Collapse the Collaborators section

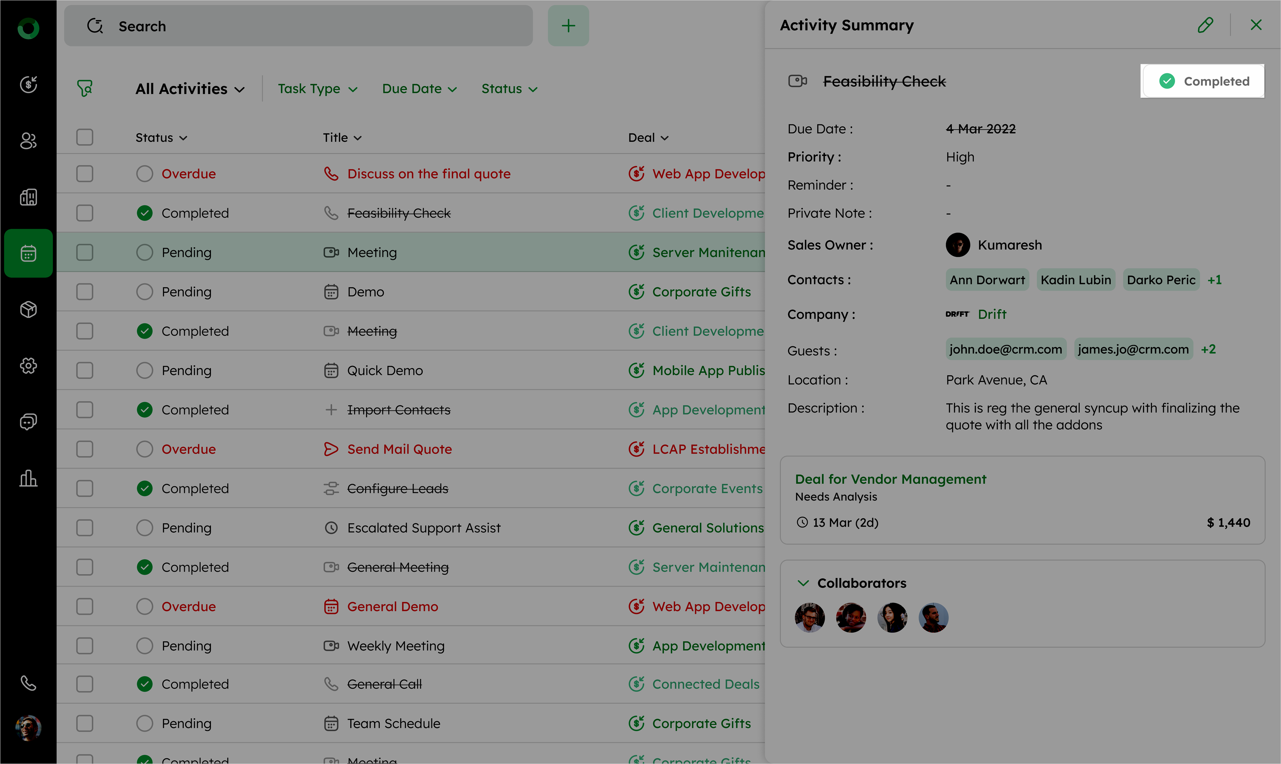coord(803,583)
